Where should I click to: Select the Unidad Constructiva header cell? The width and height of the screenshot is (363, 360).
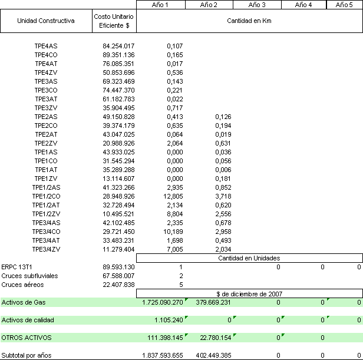pos(46,21)
